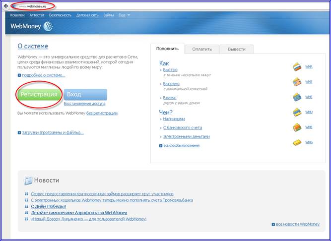Click the WMU wallet icon
The width and height of the screenshot is (331, 241).
[x=297, y=113]
